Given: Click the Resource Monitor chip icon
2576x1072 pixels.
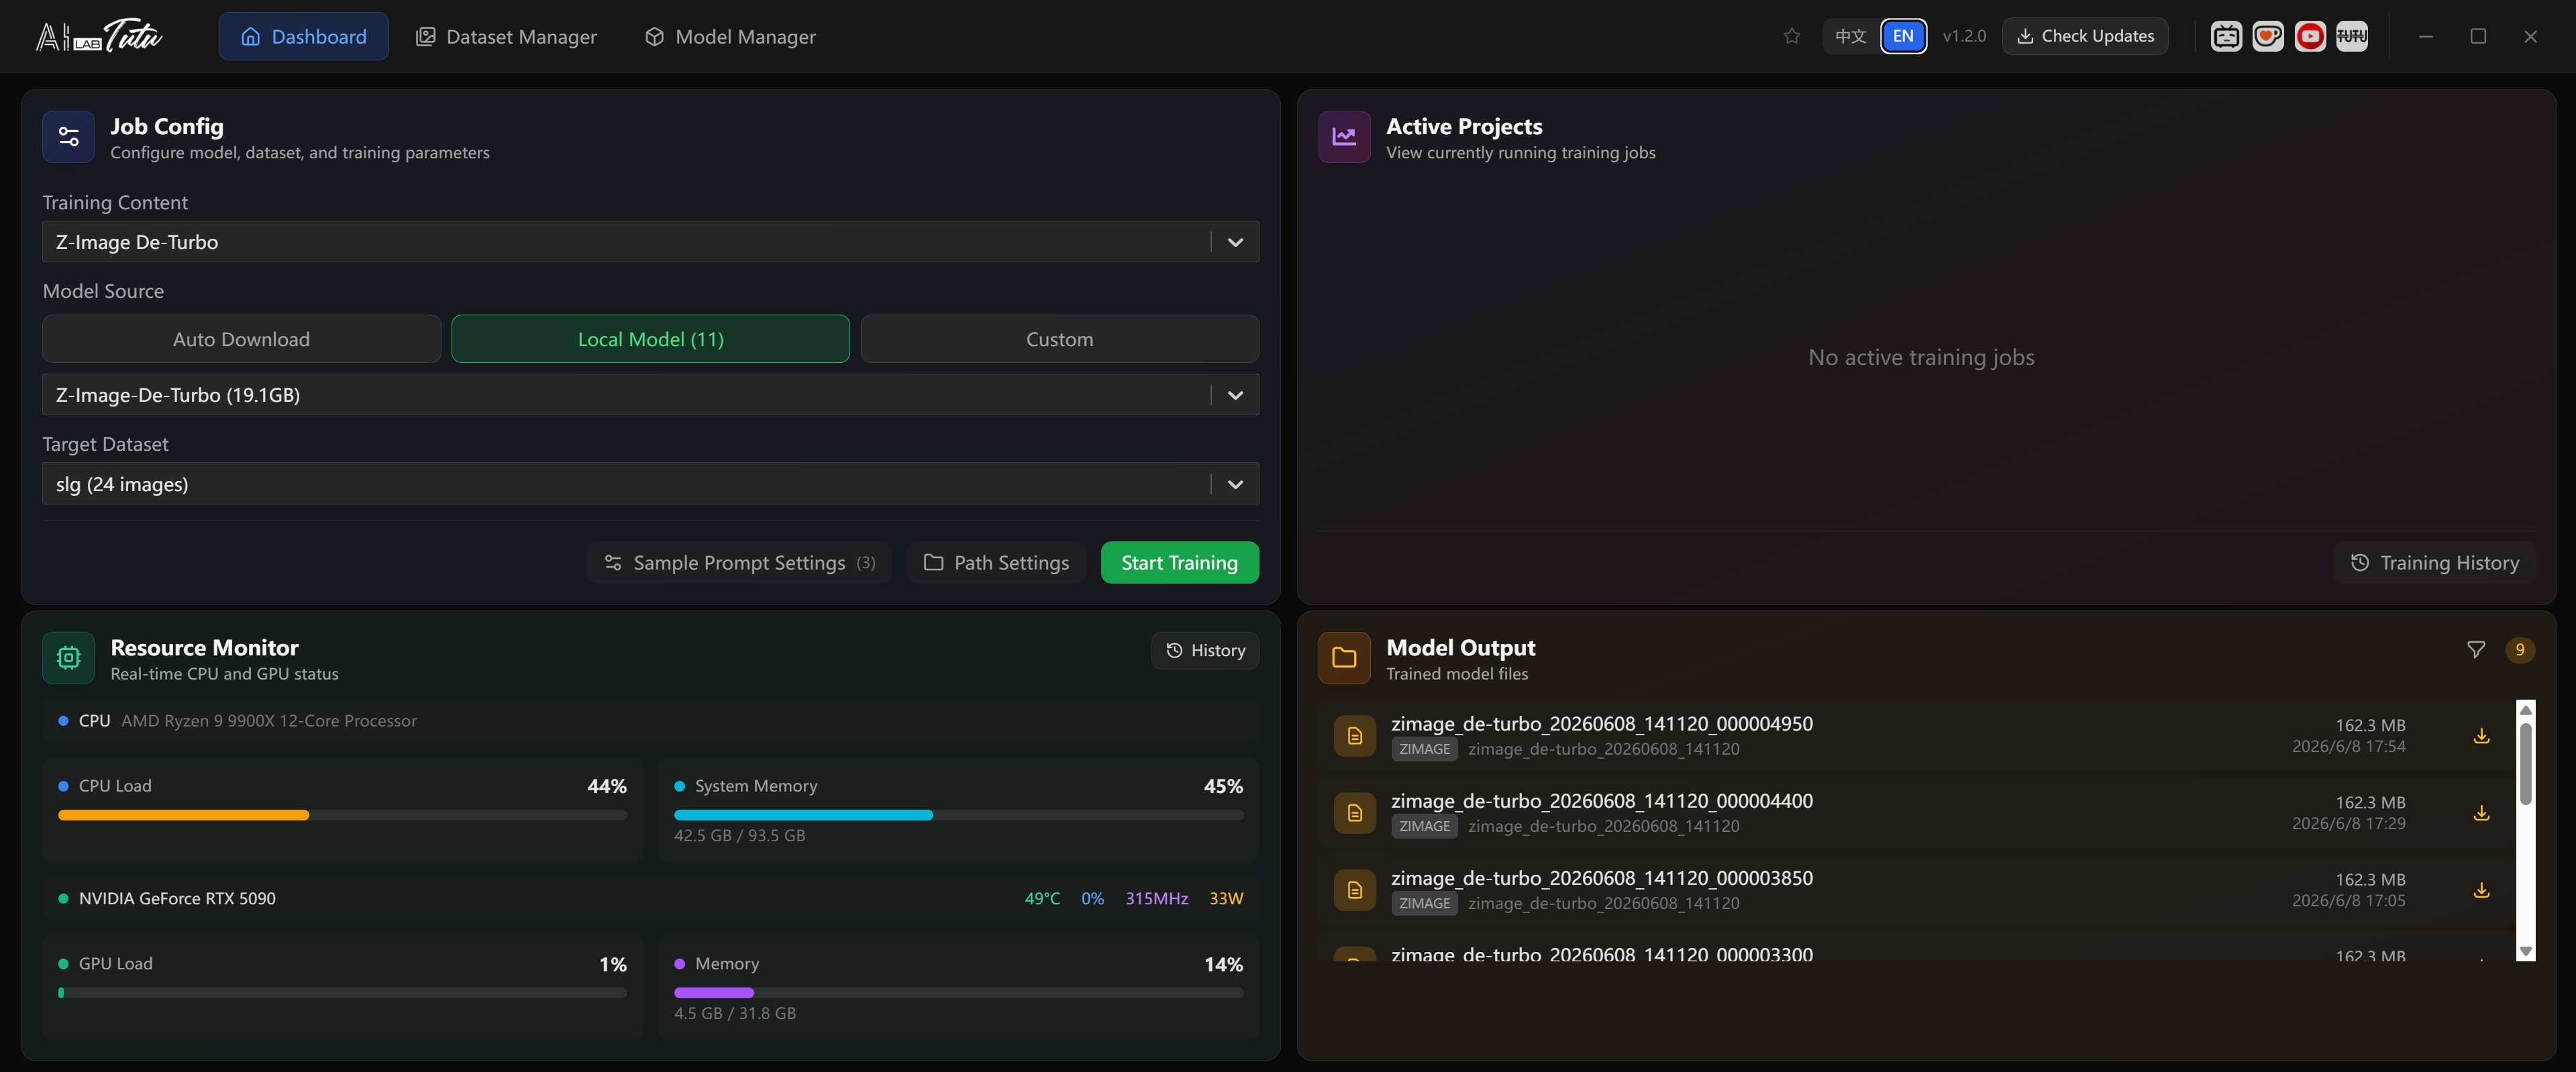Looking at the screenshot, I should (68, 657).
